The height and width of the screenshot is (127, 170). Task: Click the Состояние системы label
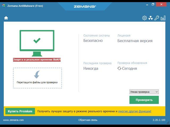(x=97, y=35)
